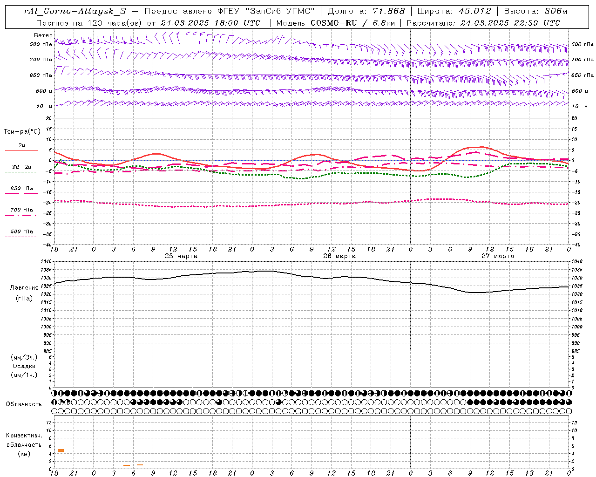
Task: Click the (мм/3ч.) precipitation unit label
Action: coord(24,358)
